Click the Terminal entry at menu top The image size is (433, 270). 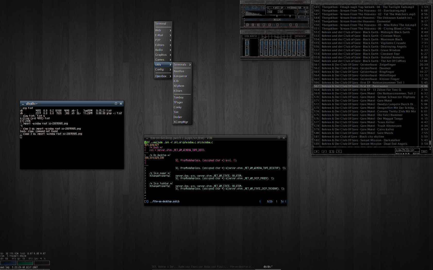click(x=161, y=24)
